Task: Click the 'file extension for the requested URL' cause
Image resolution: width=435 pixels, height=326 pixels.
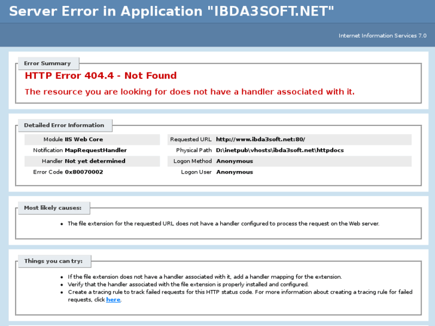Action: [x=223, y=224]
